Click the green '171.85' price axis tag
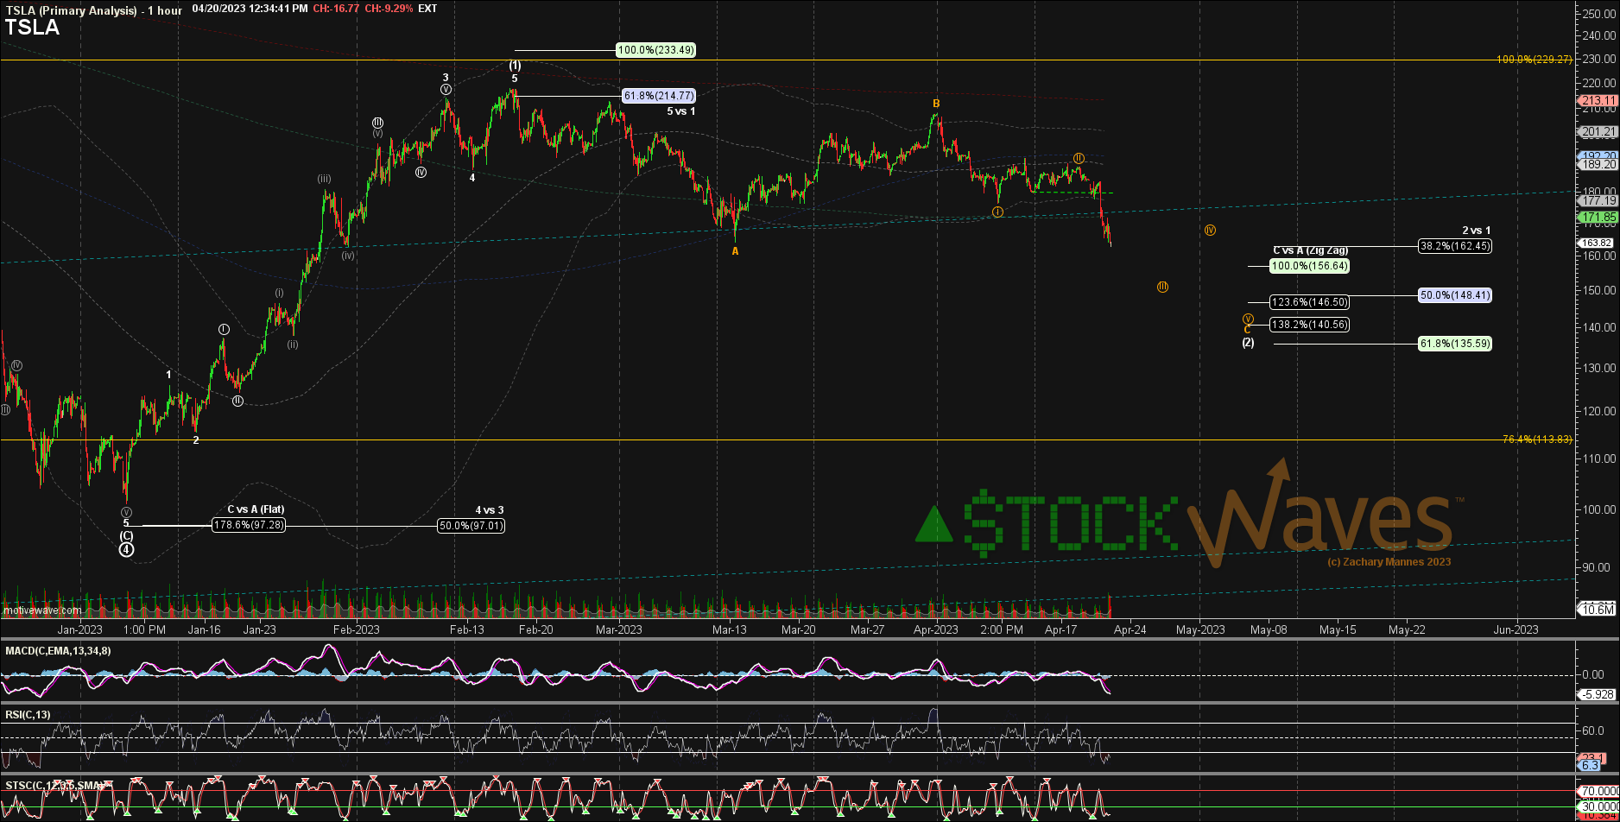 (x=1598, y=216)
